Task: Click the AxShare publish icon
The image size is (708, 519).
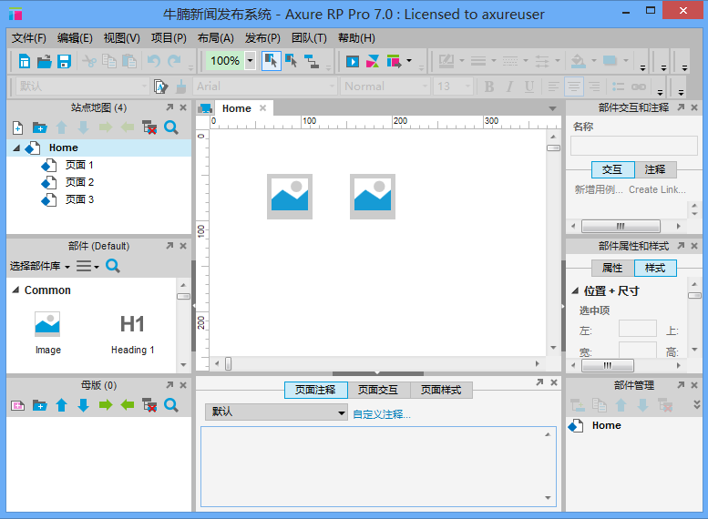Action: tap(373, 61)
